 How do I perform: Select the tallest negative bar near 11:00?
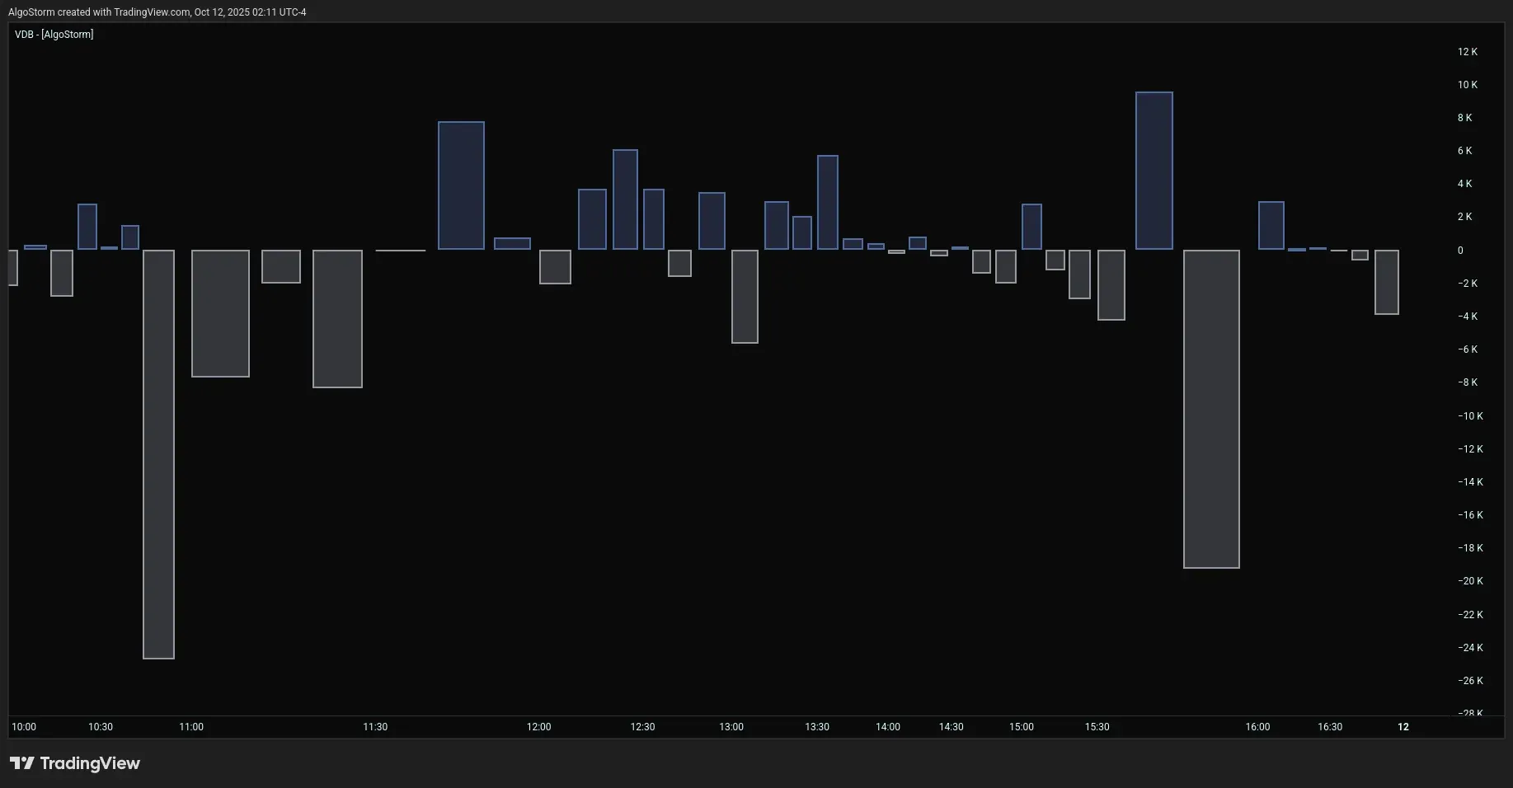[x=158, y=453]
